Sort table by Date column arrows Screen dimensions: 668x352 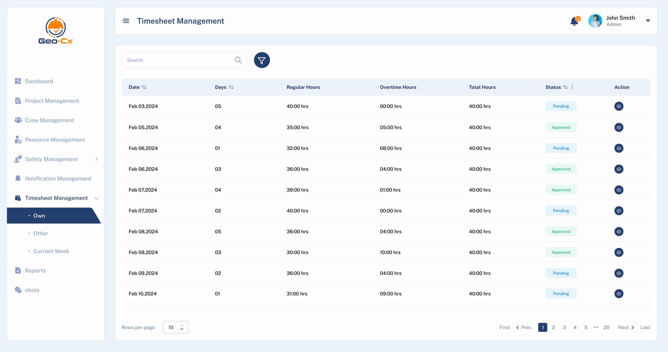click(x=144, y=87)
